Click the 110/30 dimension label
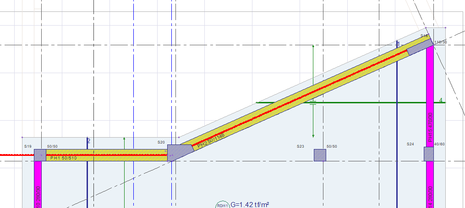This screenshot has height=208, width=465. pyautogui.click(x=440, y=43)
